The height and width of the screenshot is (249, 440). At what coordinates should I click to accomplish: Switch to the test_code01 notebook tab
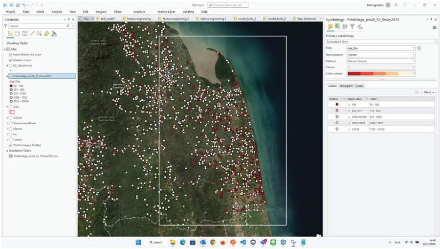pos(108,19)
